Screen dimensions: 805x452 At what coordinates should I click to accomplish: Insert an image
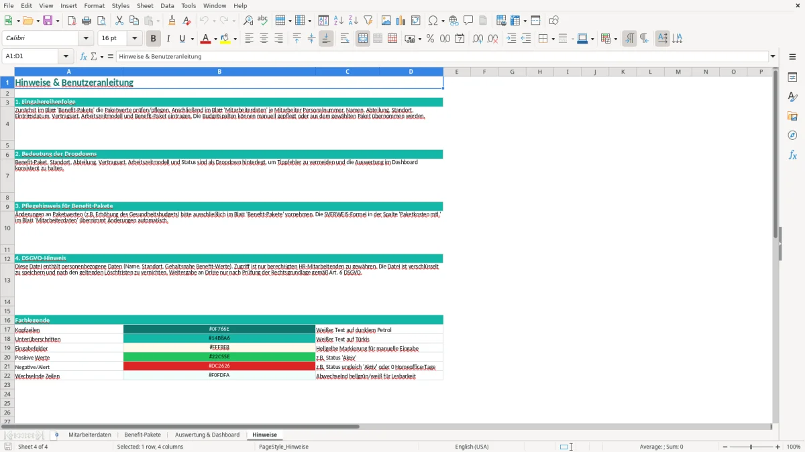click(386, 21)
